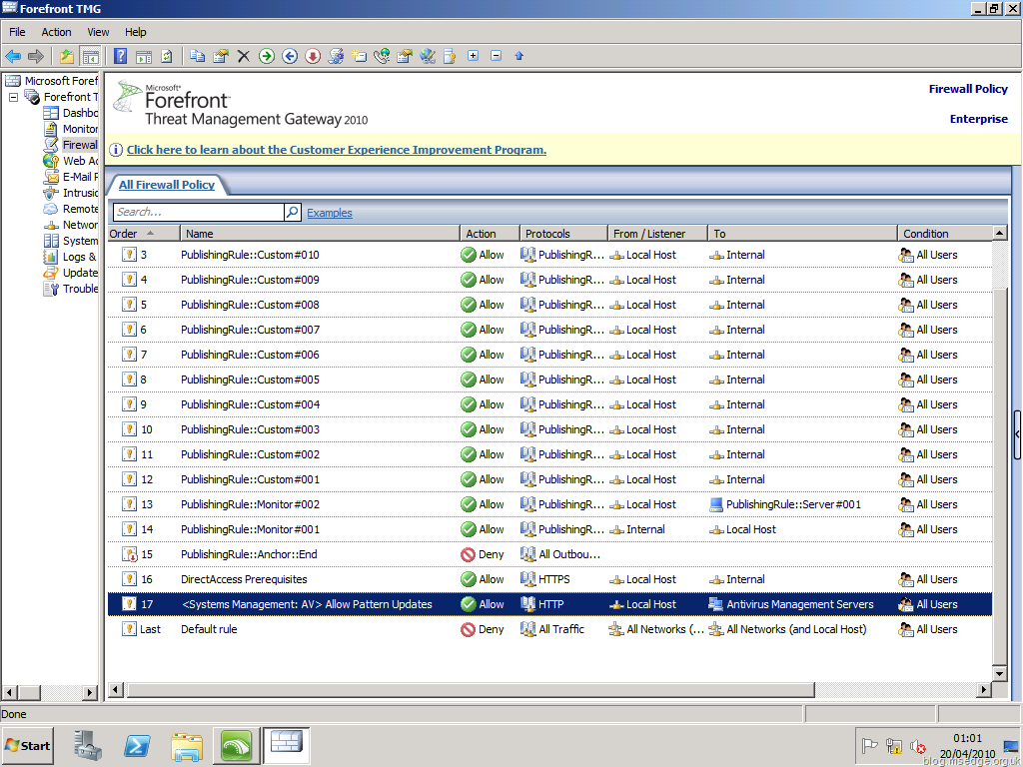Screen dimensions: 1023x767
Task: Sort by the Order column header
Action: (143, 234)
